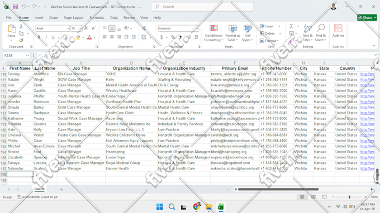Open File Explorer from taskbar
This screenshot has height=213, width=380.
click(208, 207)
